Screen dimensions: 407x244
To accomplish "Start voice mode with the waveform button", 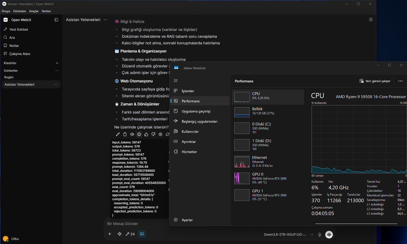I will [x=329, y=235].
